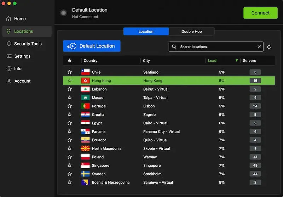Image resolution: width=283 pixels, height=197 pixels.
Task: Sort list by Servers column
Action: (249, 61)
